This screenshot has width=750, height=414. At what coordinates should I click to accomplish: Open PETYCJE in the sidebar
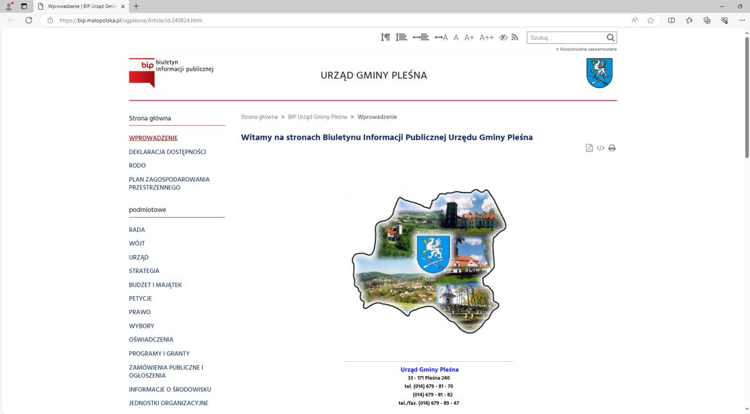coord(140,298)
